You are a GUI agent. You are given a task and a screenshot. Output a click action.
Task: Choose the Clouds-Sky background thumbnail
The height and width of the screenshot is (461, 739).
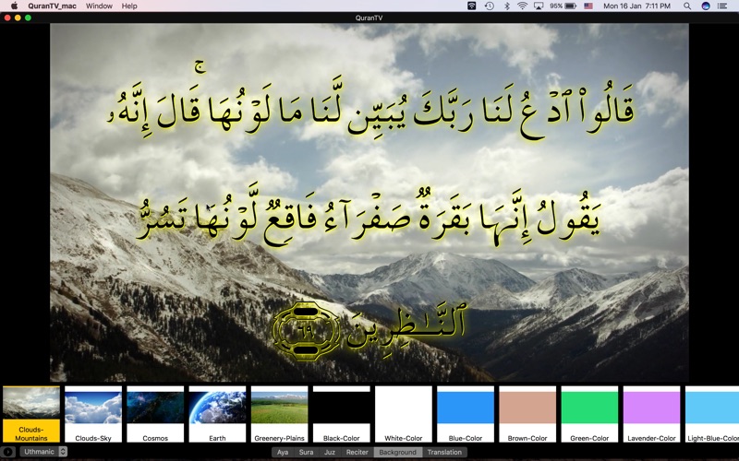point(93,414)
